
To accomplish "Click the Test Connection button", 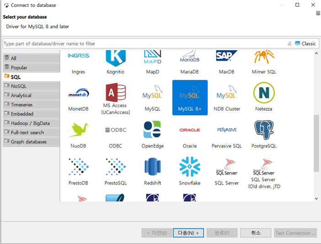I will point(295,233).
